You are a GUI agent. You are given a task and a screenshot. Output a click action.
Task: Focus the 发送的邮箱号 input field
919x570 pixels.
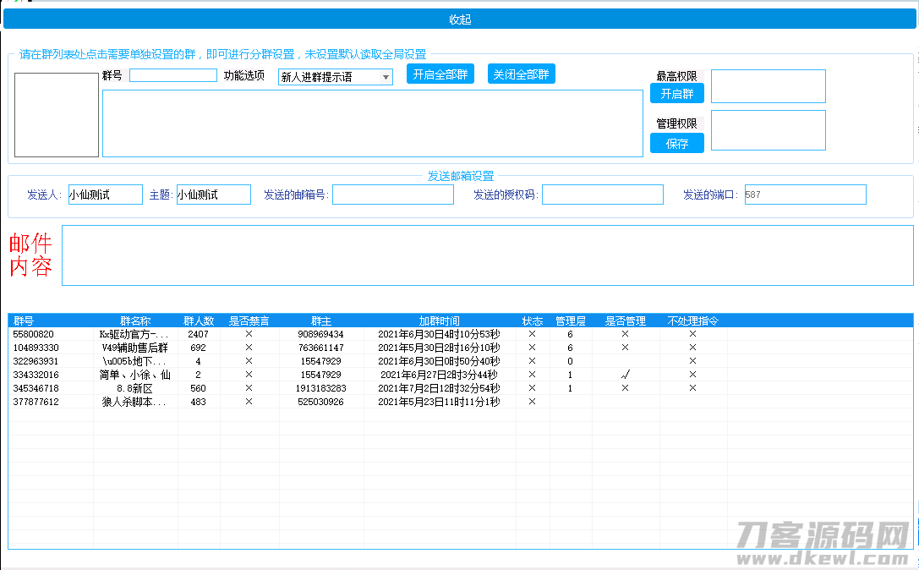(392, 195)
